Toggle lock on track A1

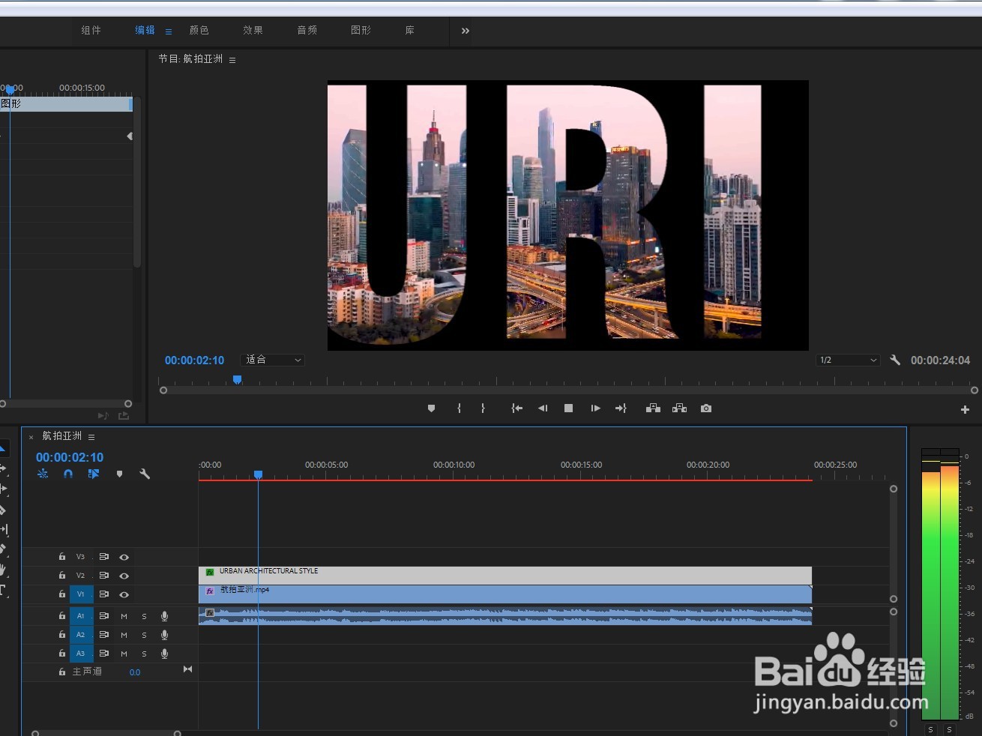(x=62, y=615)
